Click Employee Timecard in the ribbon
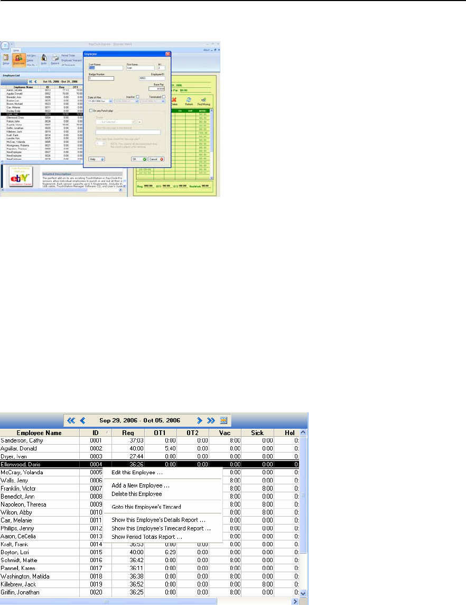466x605 pixels. pos(72,60)
